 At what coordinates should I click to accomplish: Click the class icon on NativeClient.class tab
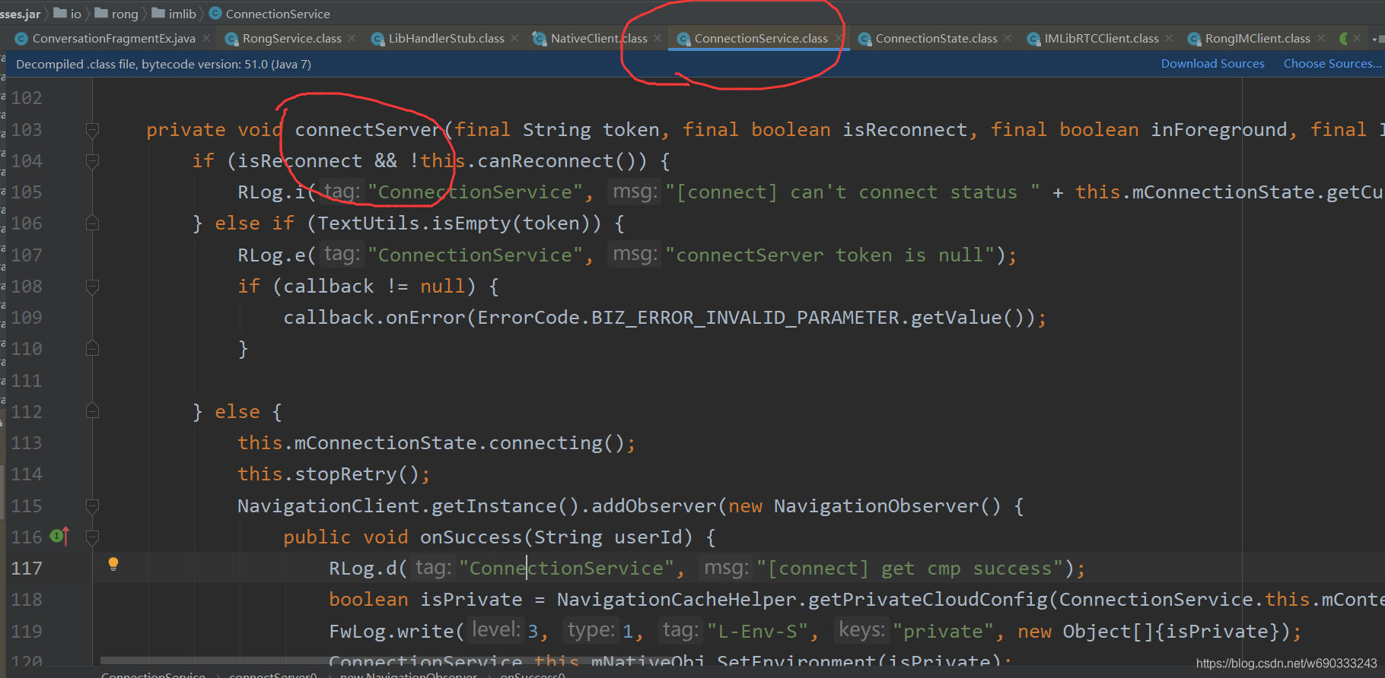coord(540,39)
